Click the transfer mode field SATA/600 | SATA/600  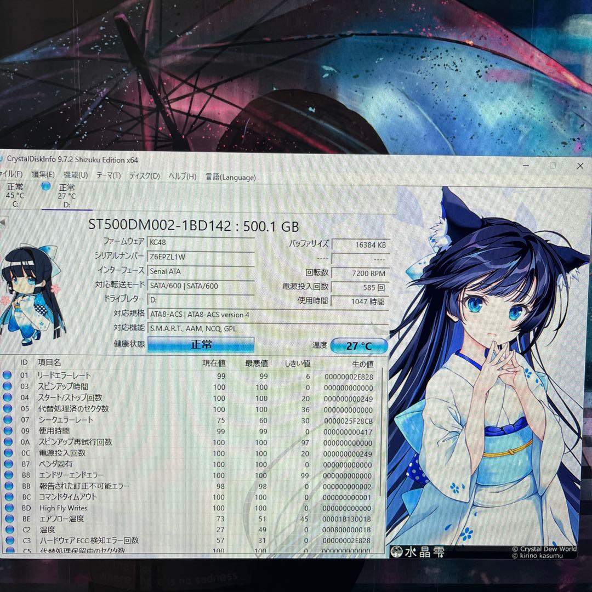coord(201,286)
